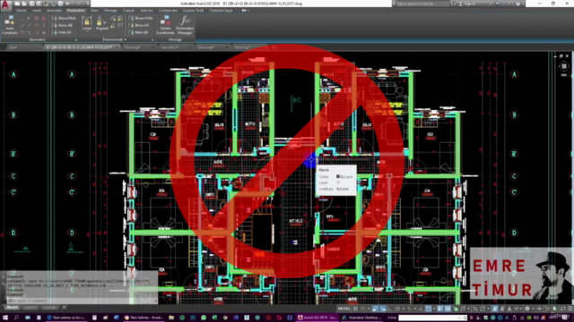
Task: Click Dimensional Show All constraints
Action: coord(139,25)
